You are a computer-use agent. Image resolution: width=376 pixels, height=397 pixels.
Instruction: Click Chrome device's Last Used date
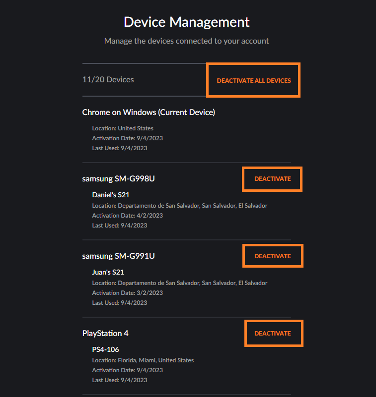click(x=120, y=148)
